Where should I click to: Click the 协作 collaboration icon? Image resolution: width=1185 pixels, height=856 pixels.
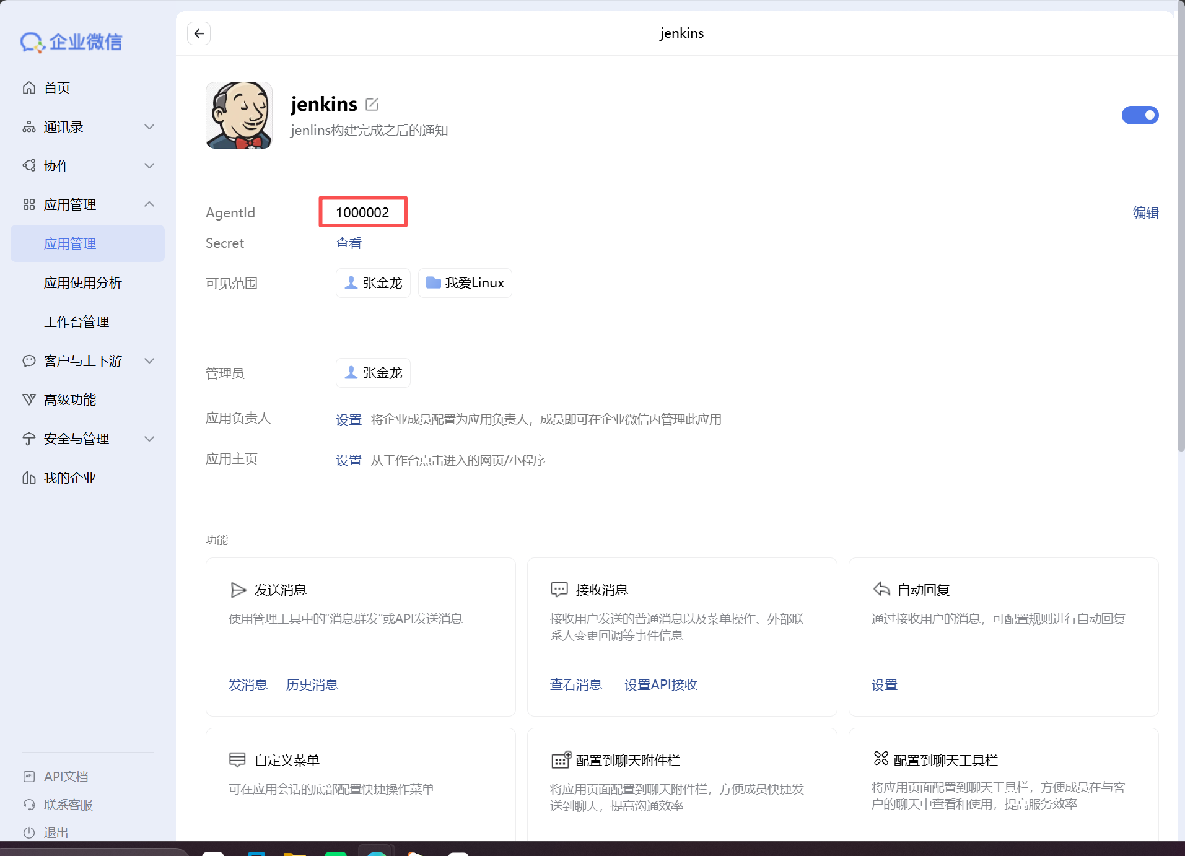pos(29,165)
